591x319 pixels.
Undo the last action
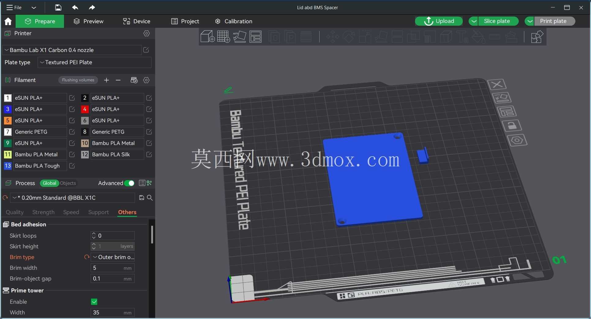tap(75, 7)
